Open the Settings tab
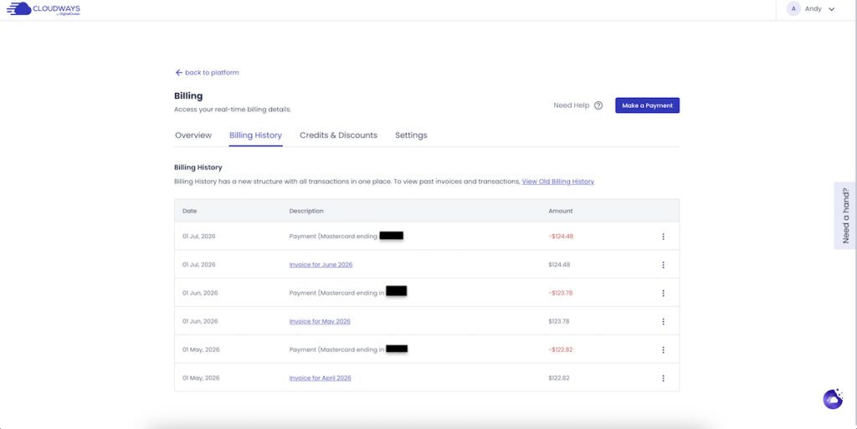Viewport: 857px width, 429px height. coord(411,135)
